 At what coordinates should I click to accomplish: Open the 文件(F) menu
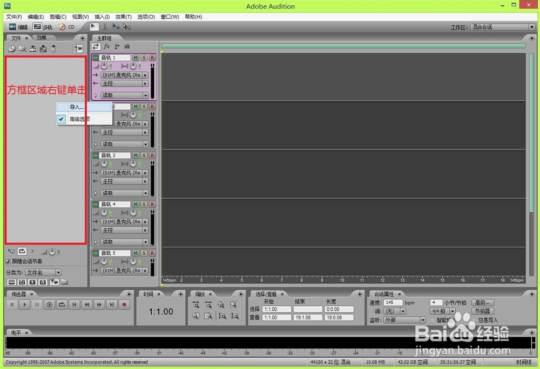coord(14,17)
